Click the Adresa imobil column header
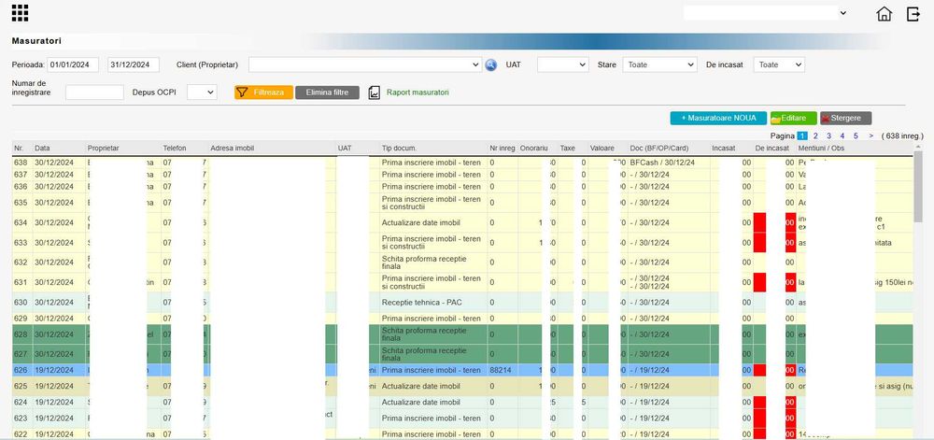 (272, 148)
